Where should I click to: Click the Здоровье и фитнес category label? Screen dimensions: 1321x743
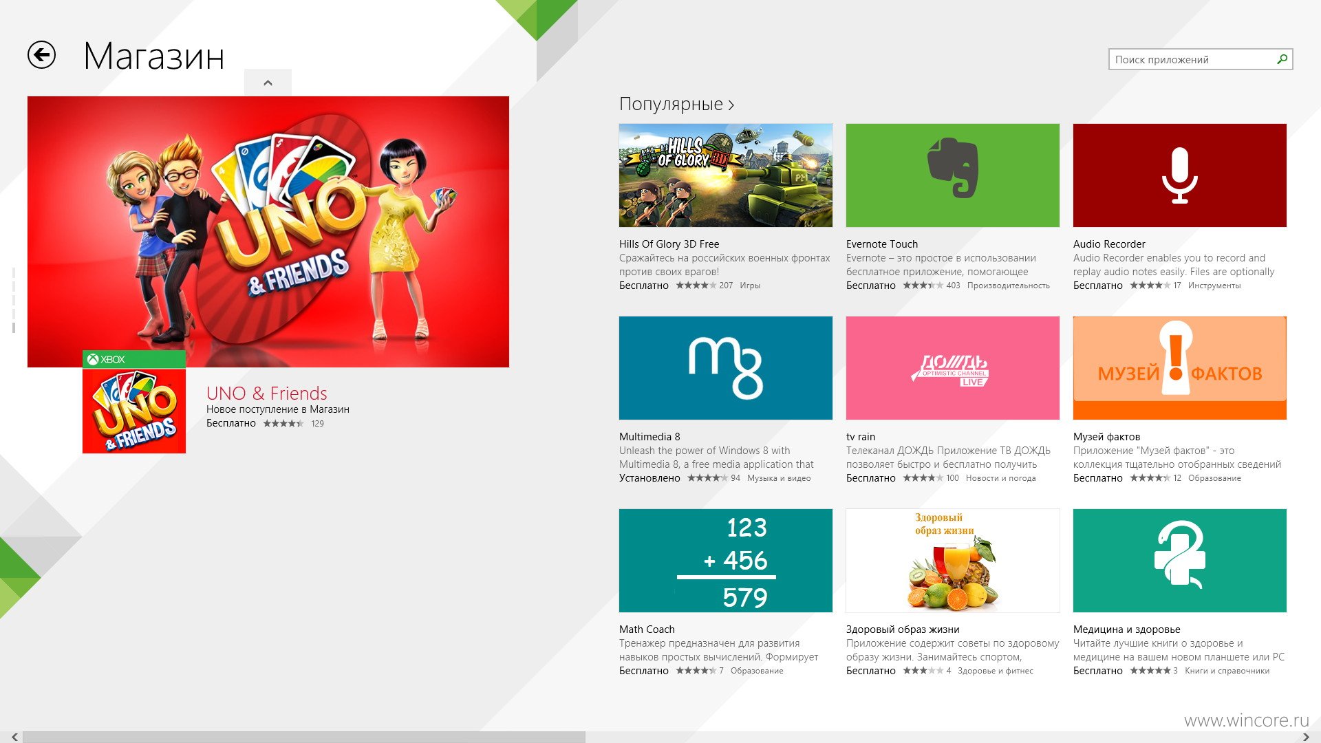tap(995, 670)
